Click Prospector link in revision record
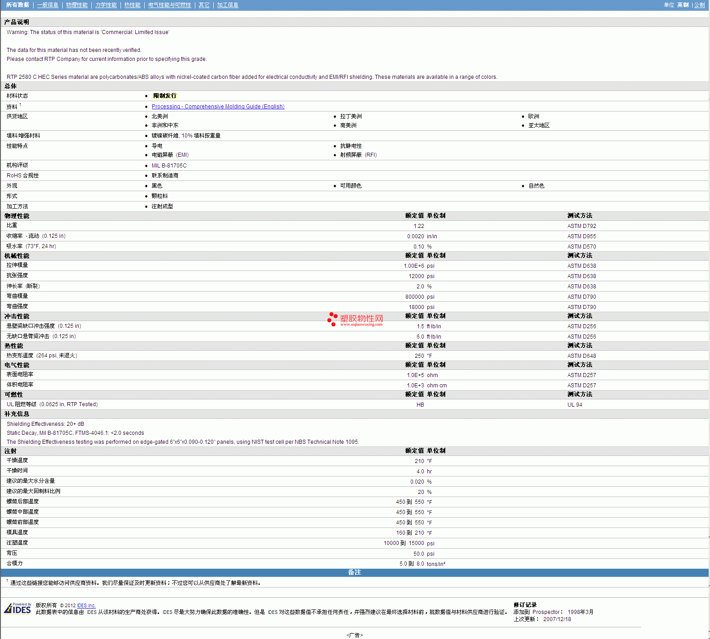710x639 pixels. pyautogui.click(x=546, y=612)
